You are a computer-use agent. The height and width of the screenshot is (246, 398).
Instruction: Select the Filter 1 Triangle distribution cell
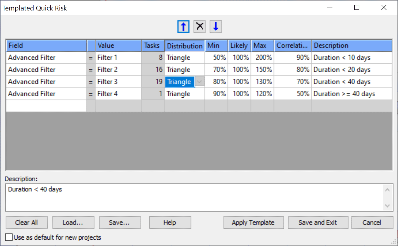tap(184, 58)
